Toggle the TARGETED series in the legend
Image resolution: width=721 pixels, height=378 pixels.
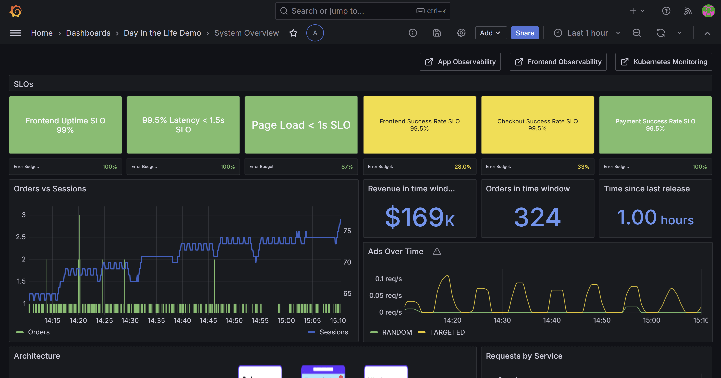pos(447,332)
